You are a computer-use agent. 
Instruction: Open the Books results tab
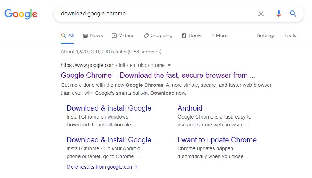(192, 35)
